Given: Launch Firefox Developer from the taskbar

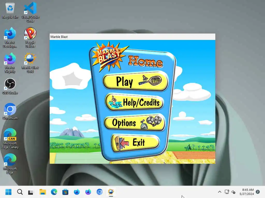Looking at the screenshot, I should pyautogui.click(x=77, y=192).
